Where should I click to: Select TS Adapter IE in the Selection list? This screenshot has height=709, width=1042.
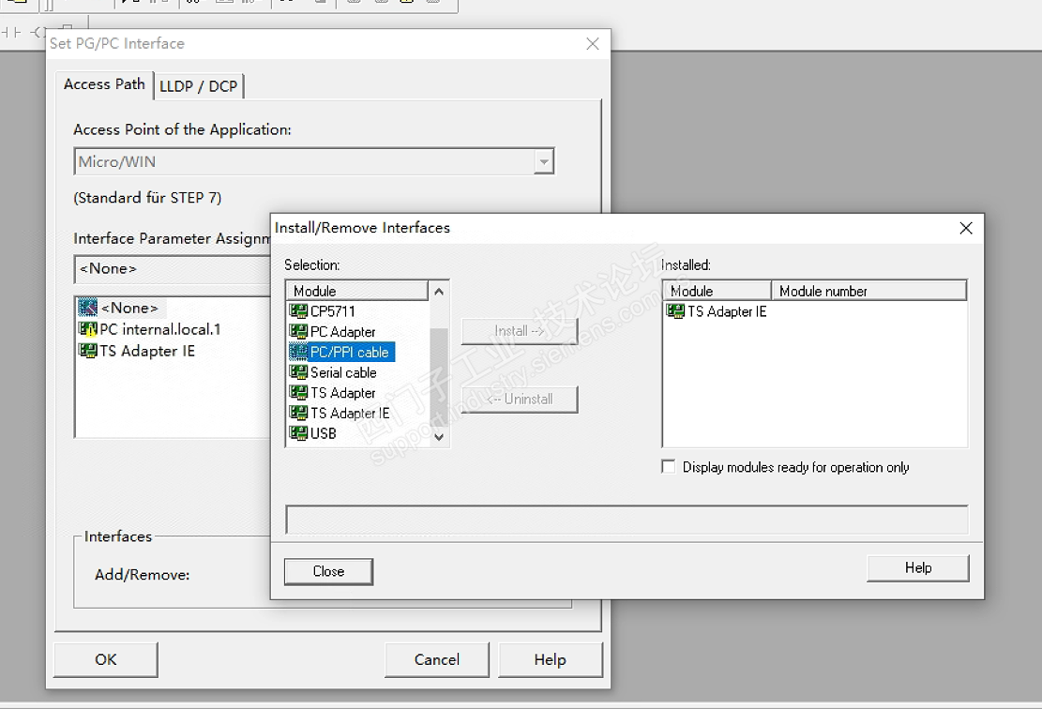[x=350, y=413]
